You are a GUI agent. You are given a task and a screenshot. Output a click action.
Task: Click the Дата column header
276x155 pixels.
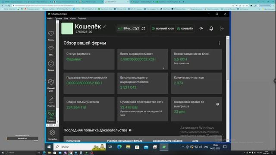pos(195,141)
